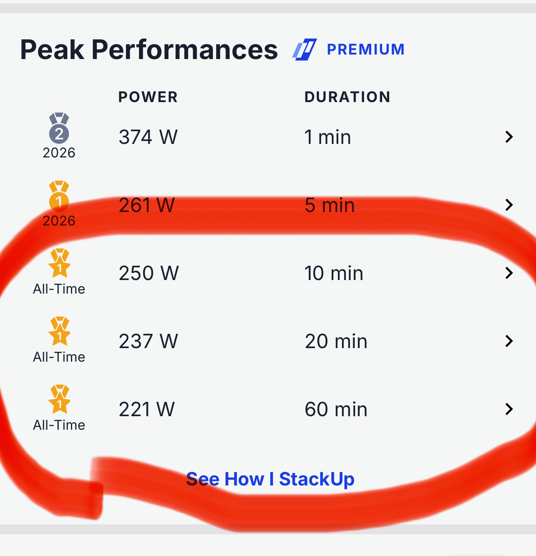Click the All-Time medal beside 250 W

pyautogui.click(x=59, y=264)
